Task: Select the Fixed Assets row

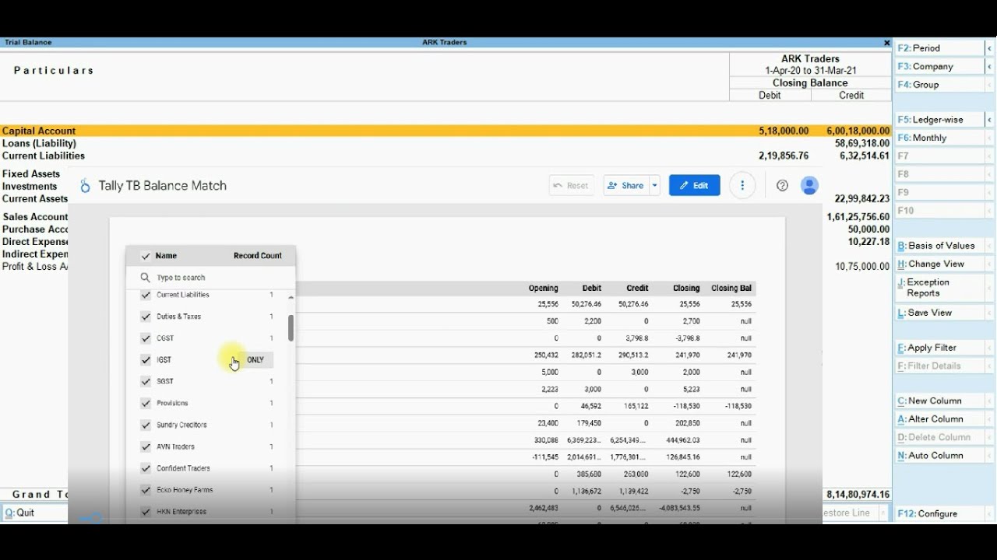Action: [31, 174]
